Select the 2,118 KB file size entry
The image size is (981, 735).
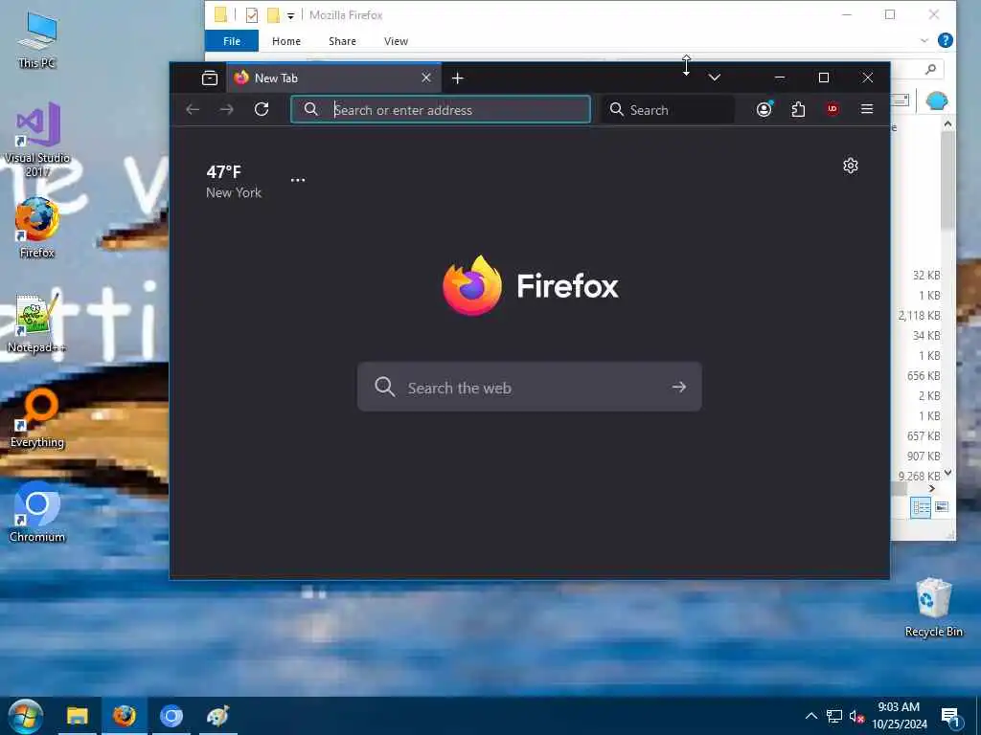(x=919, y=316)
